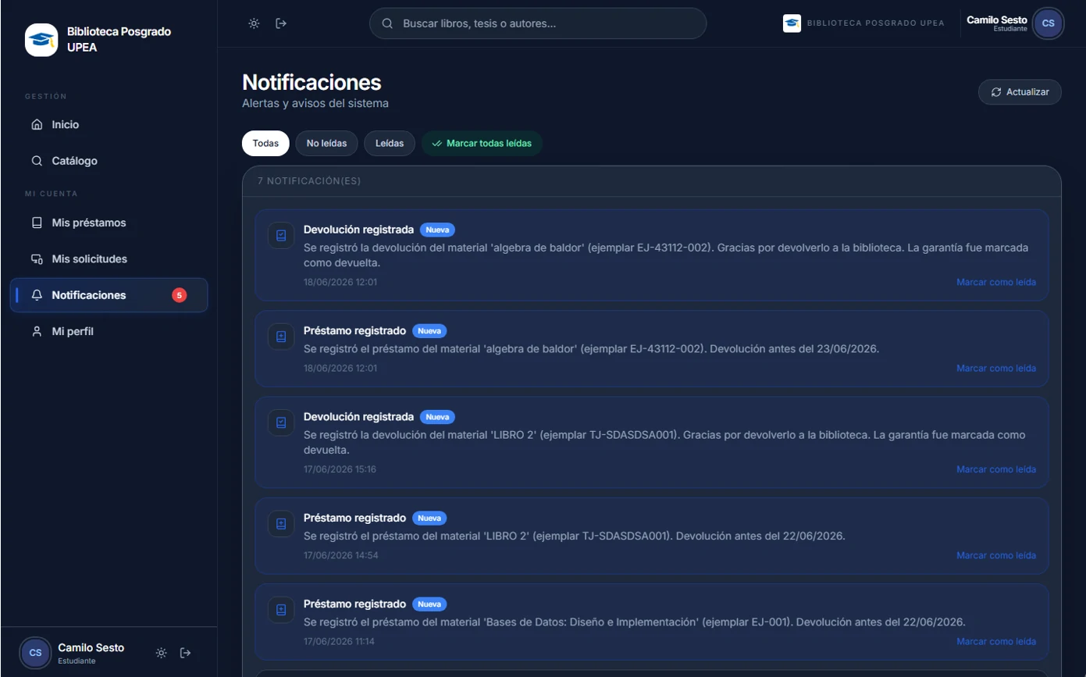
Task: Click the graduation cap logo in sidebar
Action: pyautogui.click(x=41, y=40)
